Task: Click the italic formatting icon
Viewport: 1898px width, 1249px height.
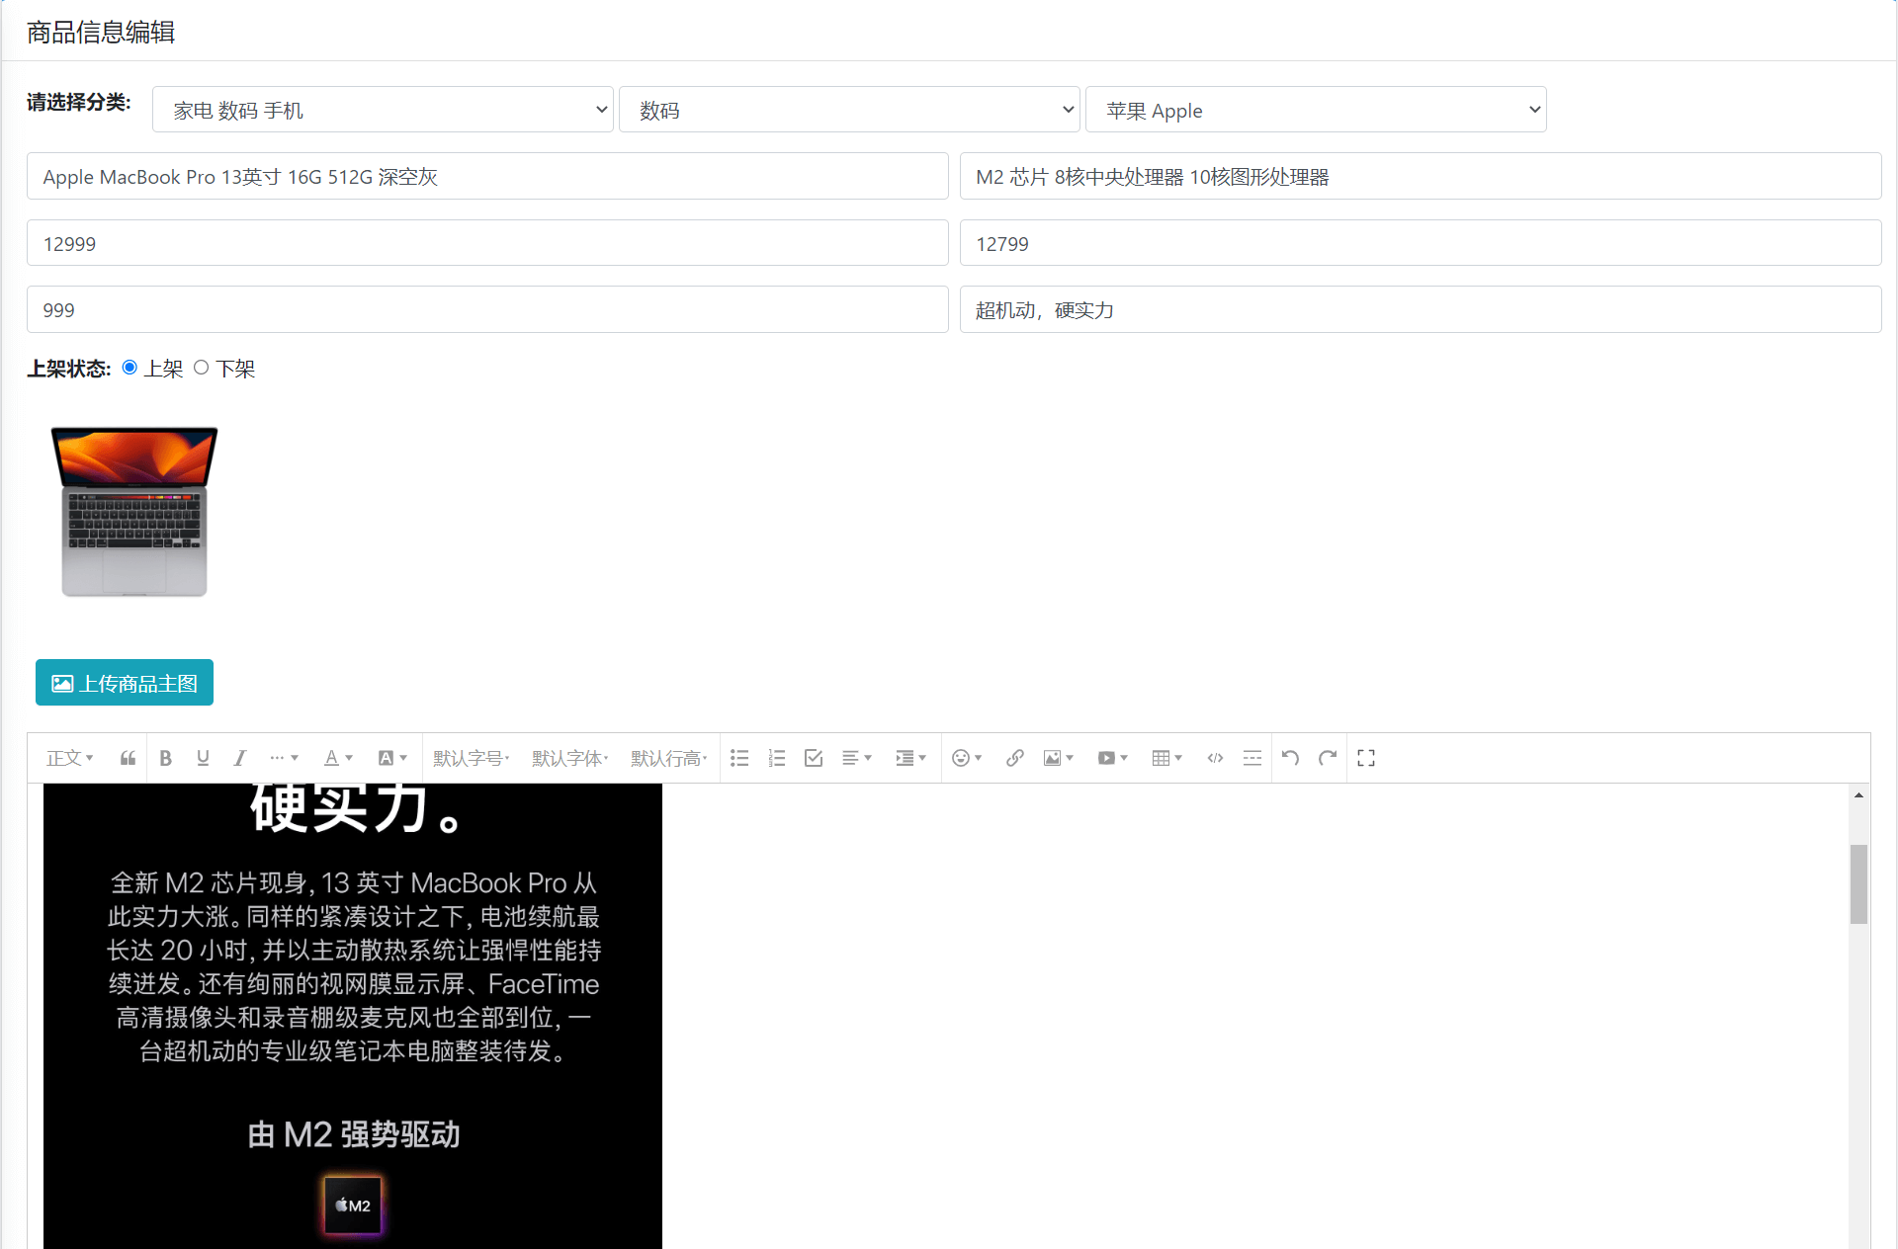Action: 239,758
